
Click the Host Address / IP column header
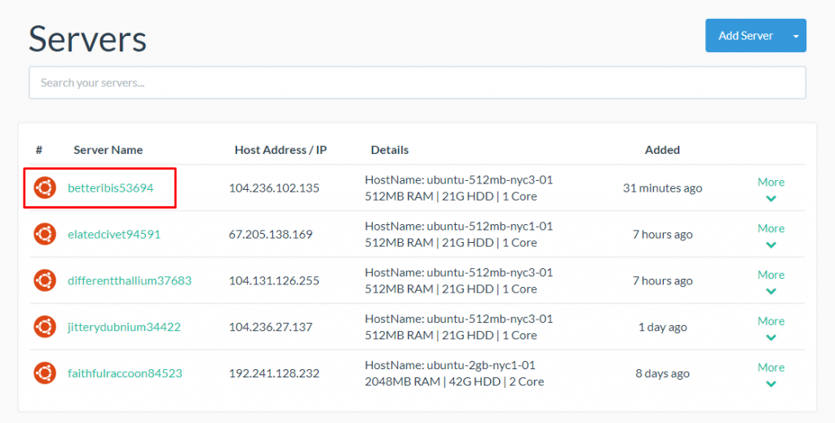tap(281, 150)
